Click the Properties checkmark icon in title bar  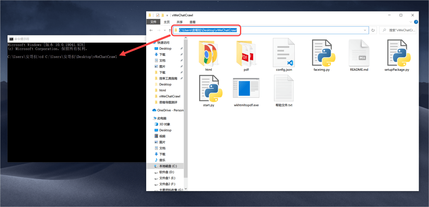click(158, 15)
